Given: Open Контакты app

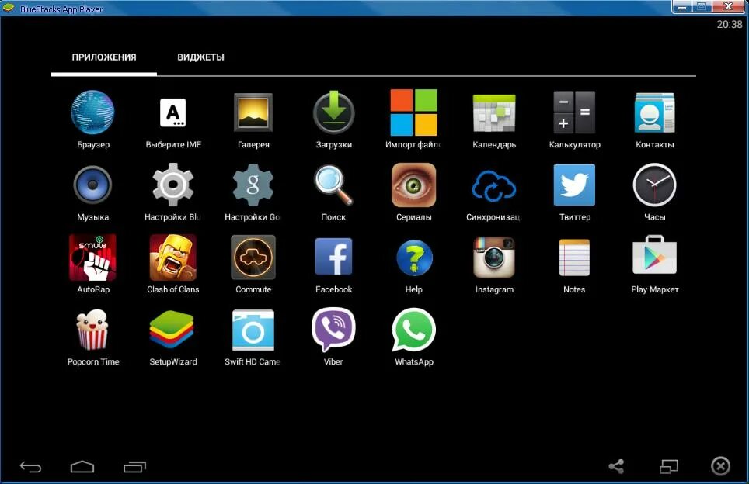Looking at the screenshot, I should 654,112.
